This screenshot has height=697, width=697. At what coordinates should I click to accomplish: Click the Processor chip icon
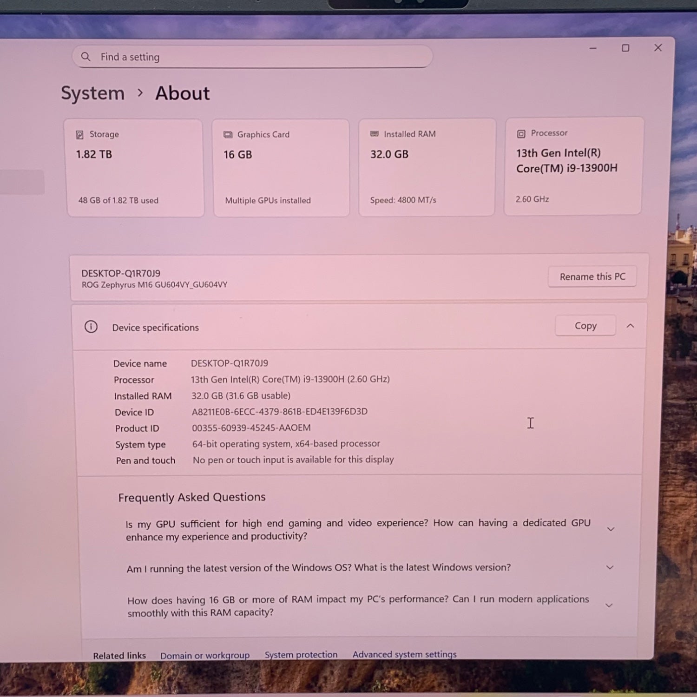click(521, 134)
